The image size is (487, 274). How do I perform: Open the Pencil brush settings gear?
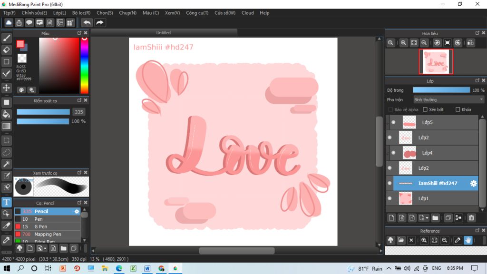click(77, 211)
